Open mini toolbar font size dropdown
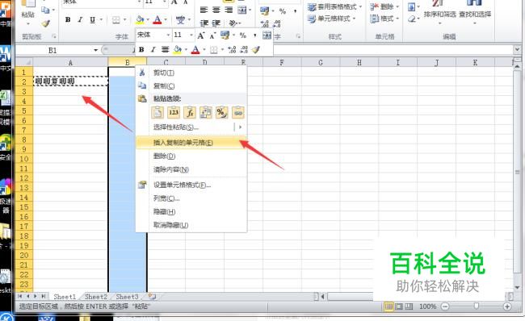Viewport: 525px width, 321px height. click(191, 35)
